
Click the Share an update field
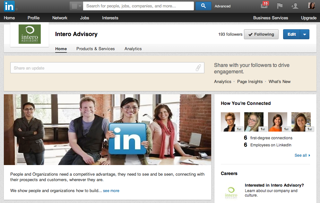point(107,68)
